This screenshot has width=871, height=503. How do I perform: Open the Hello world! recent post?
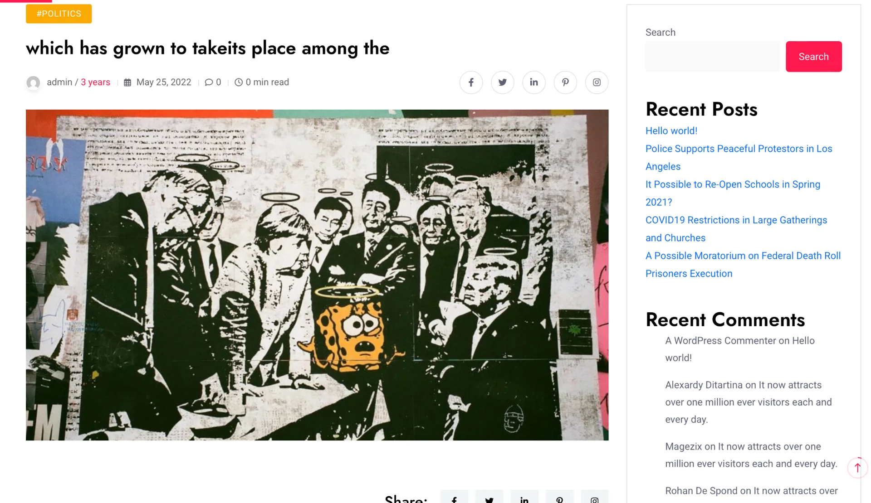tap(671, 131)
